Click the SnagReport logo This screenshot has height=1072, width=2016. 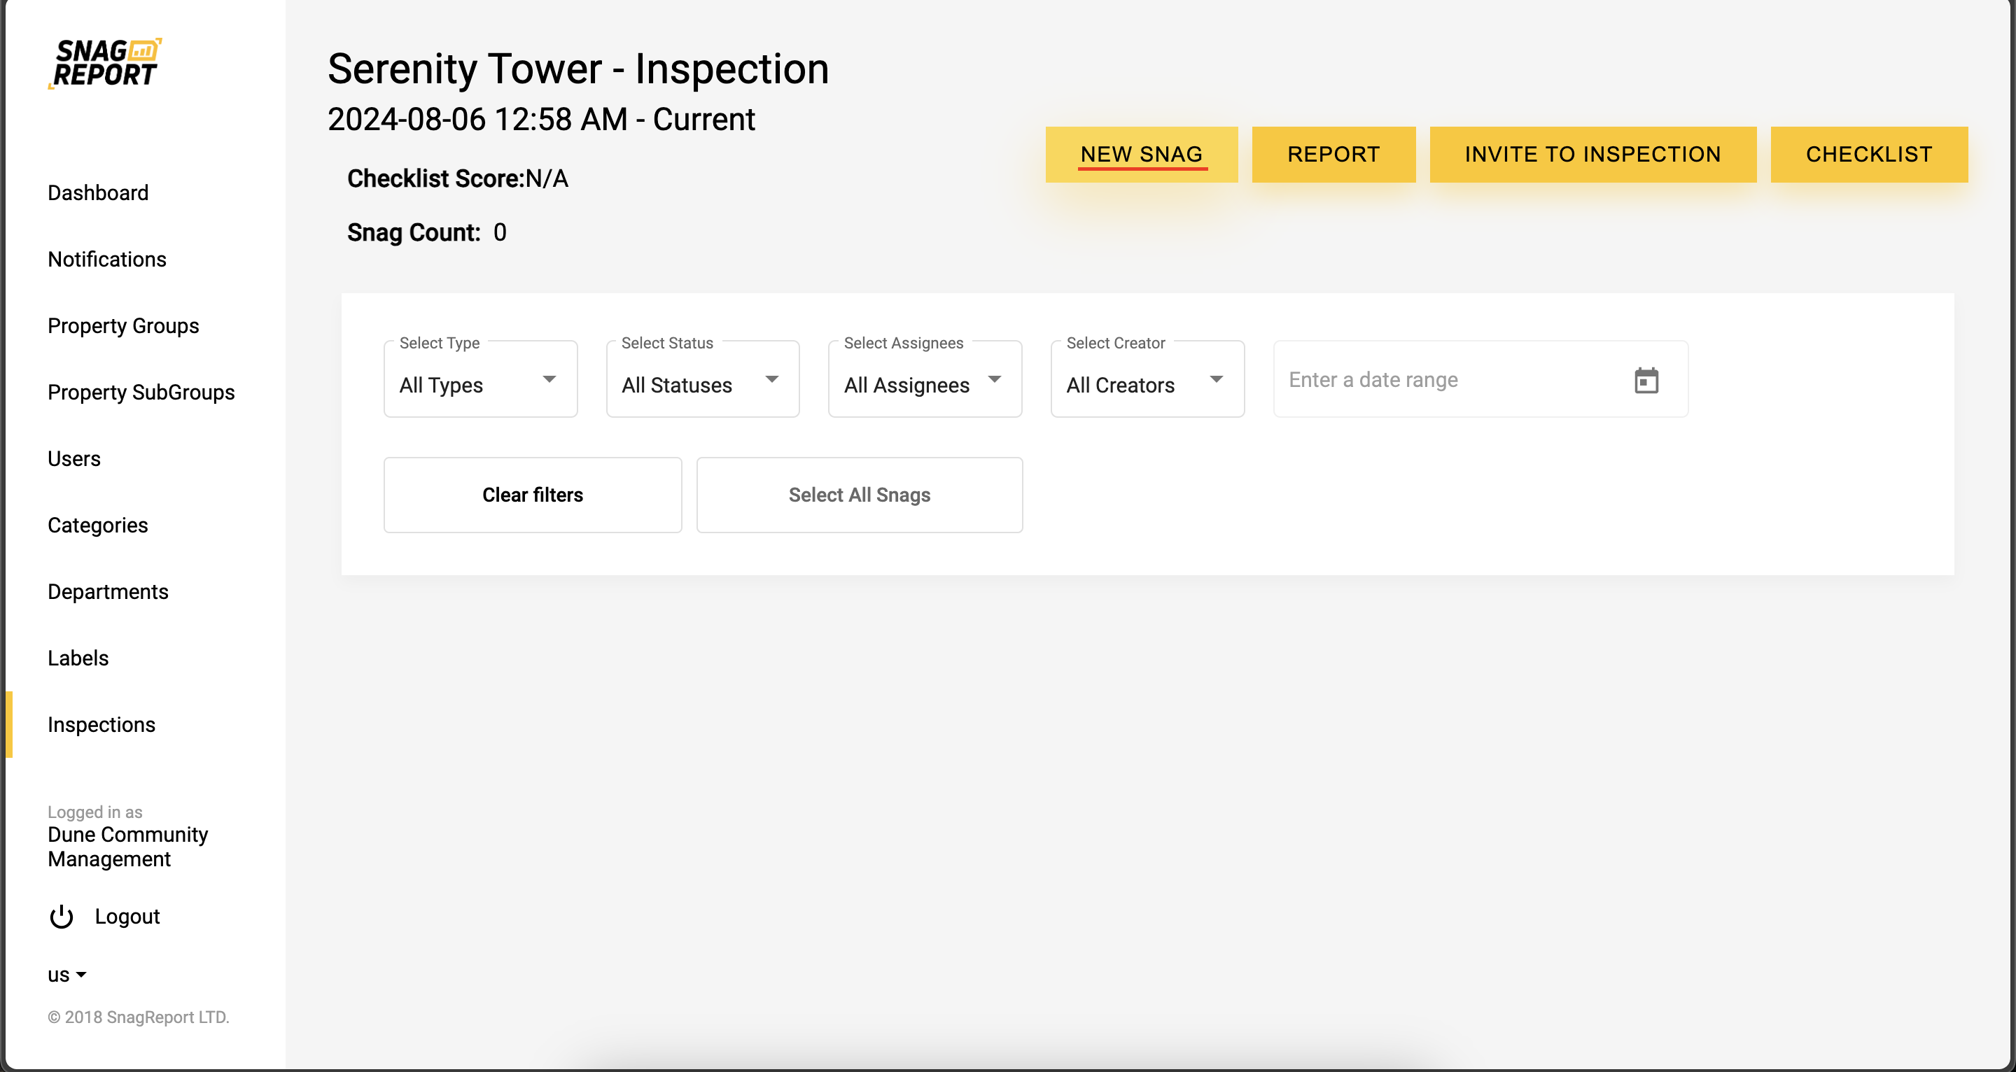[x=106, y=62]
